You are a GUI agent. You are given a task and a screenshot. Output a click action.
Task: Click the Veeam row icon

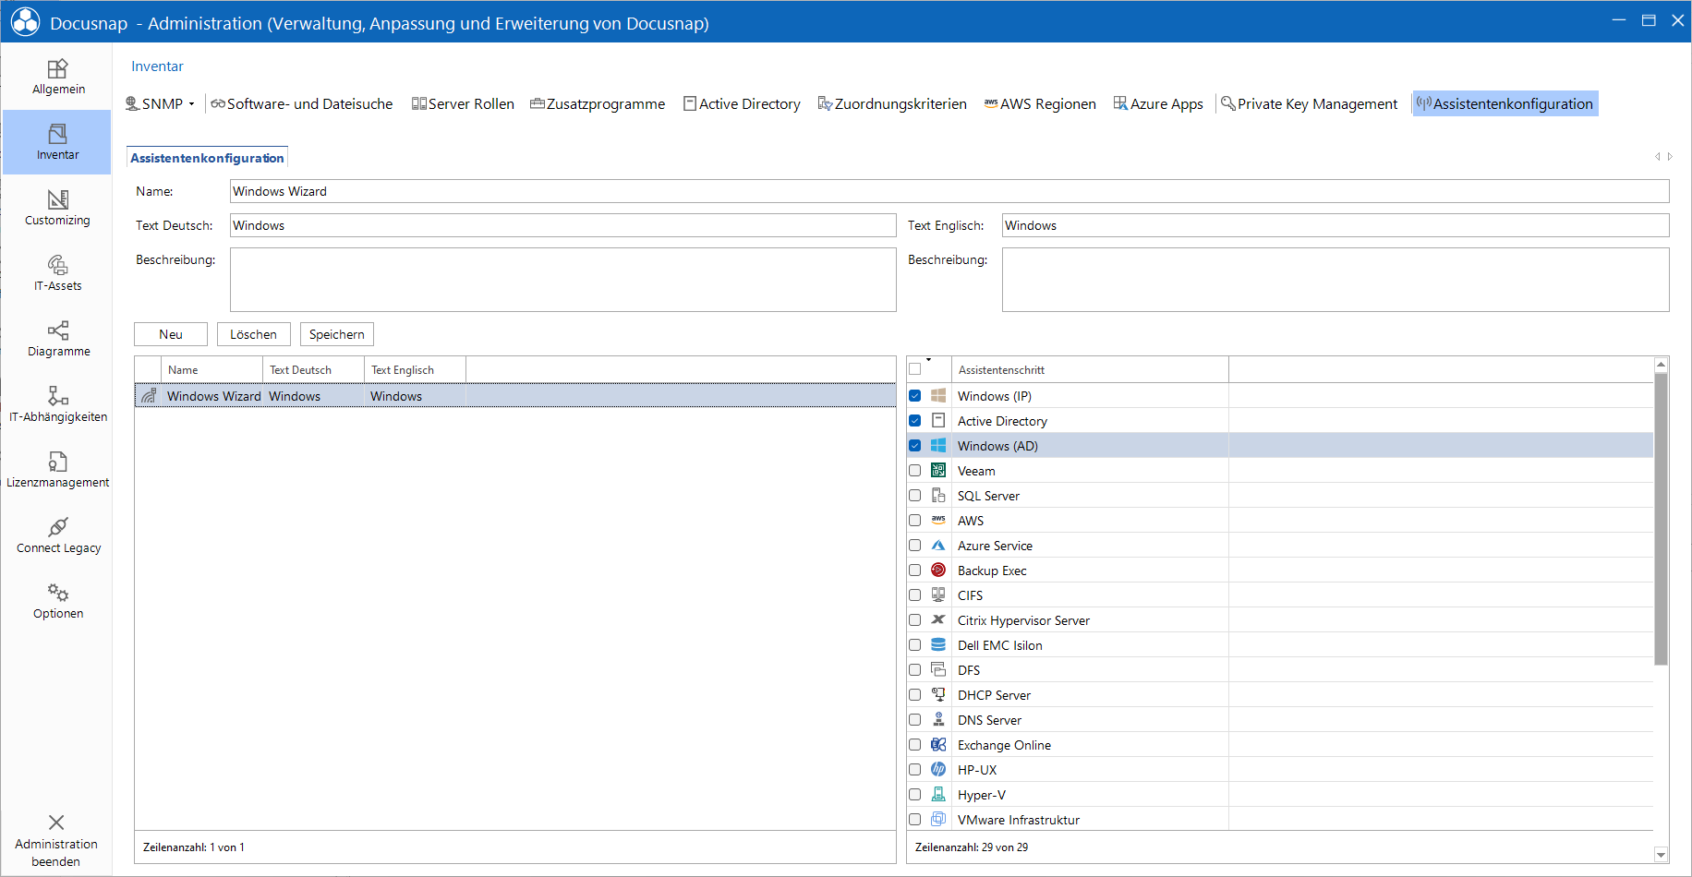click(938, 471)
